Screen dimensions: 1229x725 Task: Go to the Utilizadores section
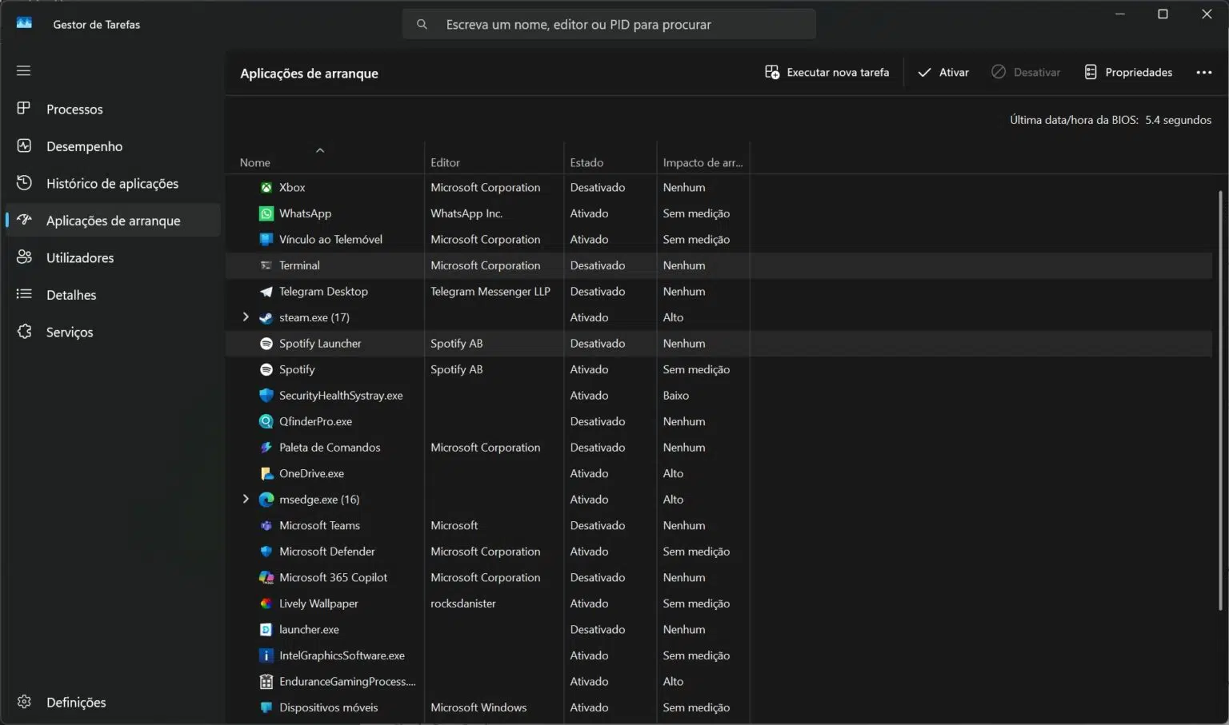pyautogui.click(x=80, y=257)
